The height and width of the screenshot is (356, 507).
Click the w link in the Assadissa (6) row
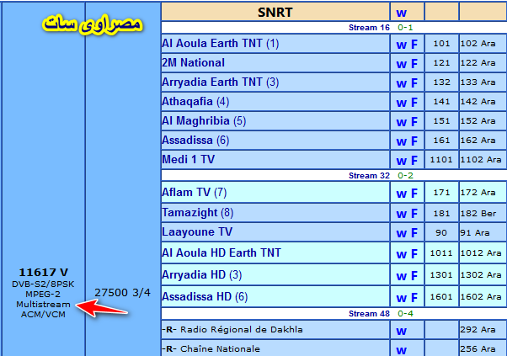pyautogui.click(x=401, y=142)
